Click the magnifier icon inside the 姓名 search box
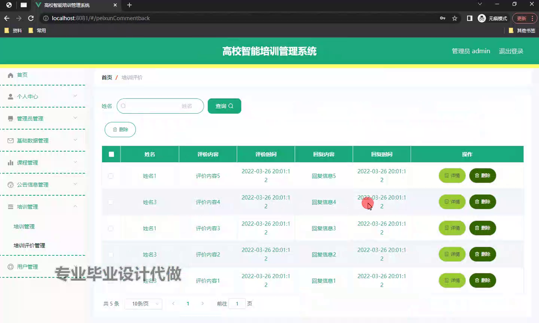 pyautogui.click(x=123, y=106)
